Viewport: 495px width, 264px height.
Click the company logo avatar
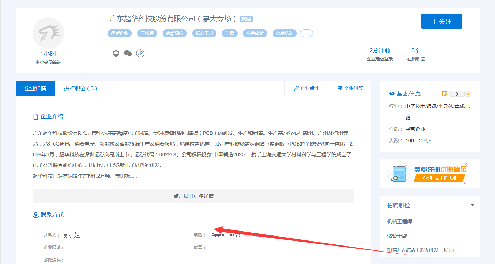click(48, 33)
